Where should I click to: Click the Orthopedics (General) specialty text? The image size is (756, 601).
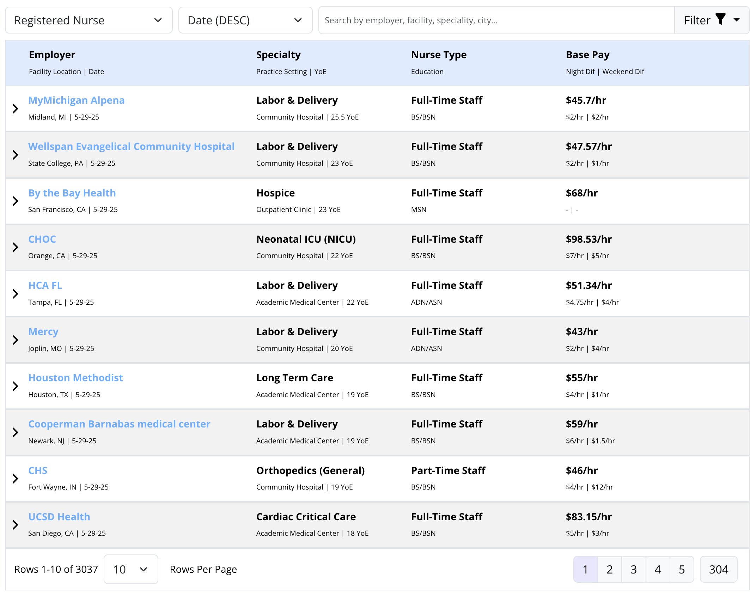coord(311,471)
